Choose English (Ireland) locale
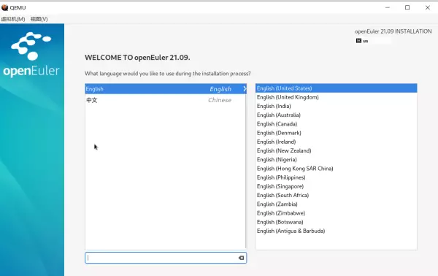 pos(336,142)
